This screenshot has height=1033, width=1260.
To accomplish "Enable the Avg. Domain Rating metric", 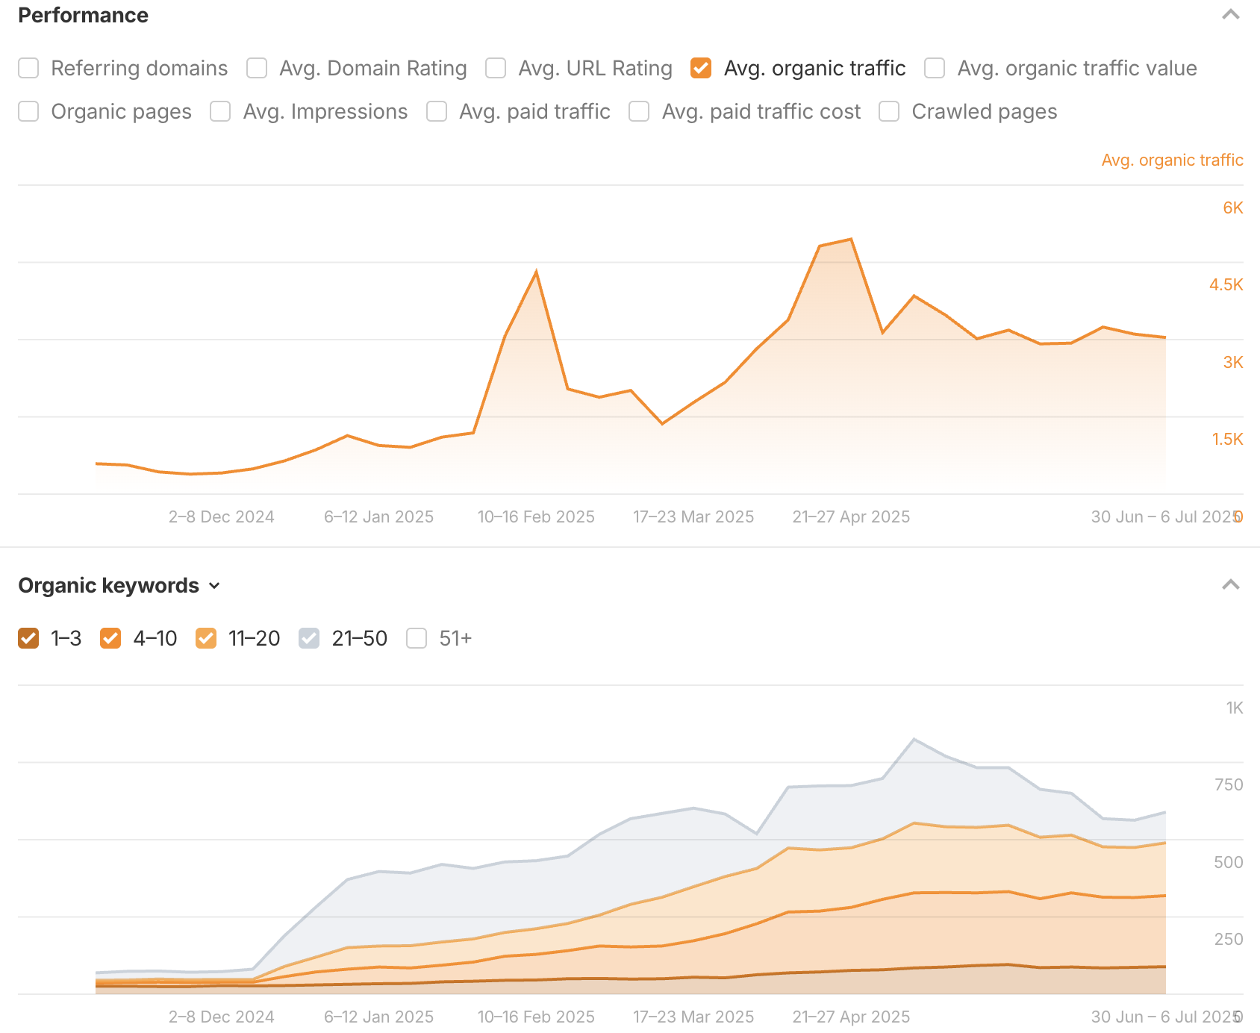I will coord(257,68).
